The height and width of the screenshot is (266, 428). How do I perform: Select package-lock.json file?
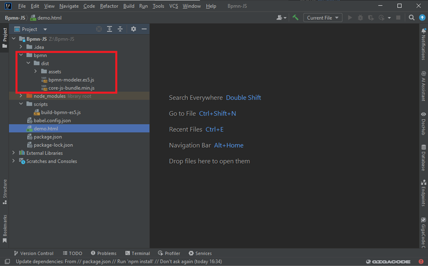[x=53, y=145]
